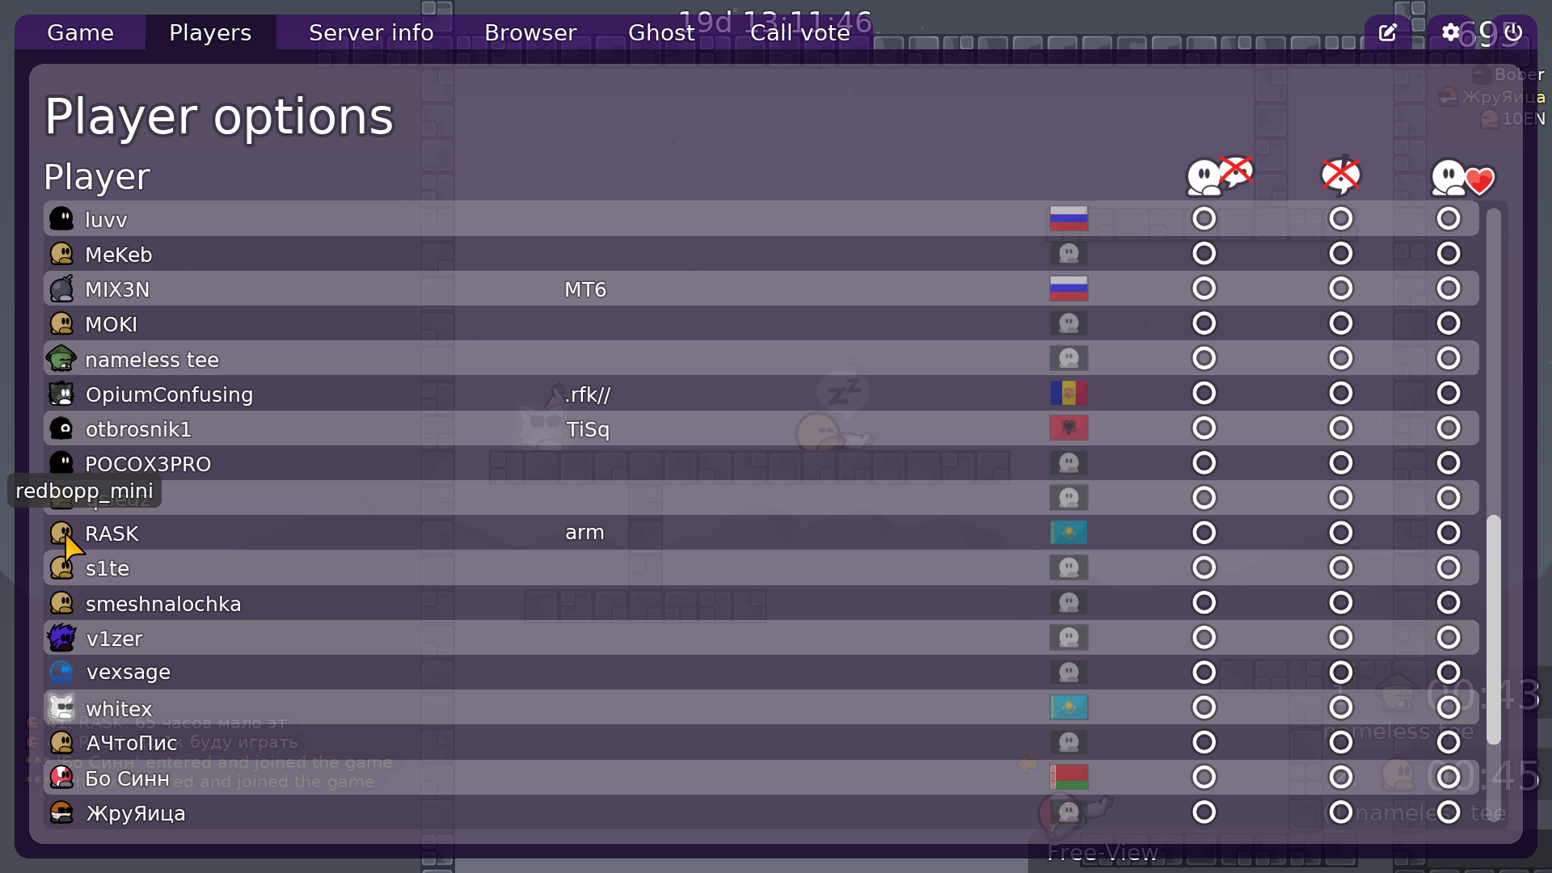The width and height of the screenshot is (1552, 873).
Task: Click the ignore chat column header icon
Action: [x=1219, y=176]
